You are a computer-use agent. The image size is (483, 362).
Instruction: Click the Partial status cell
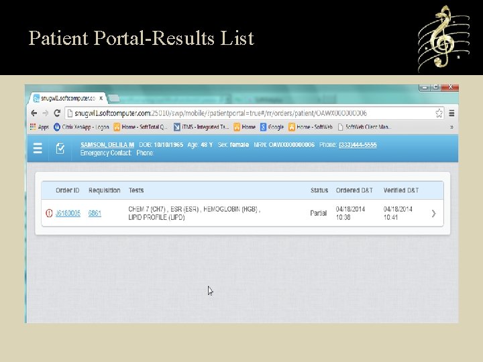click(318, 213)
